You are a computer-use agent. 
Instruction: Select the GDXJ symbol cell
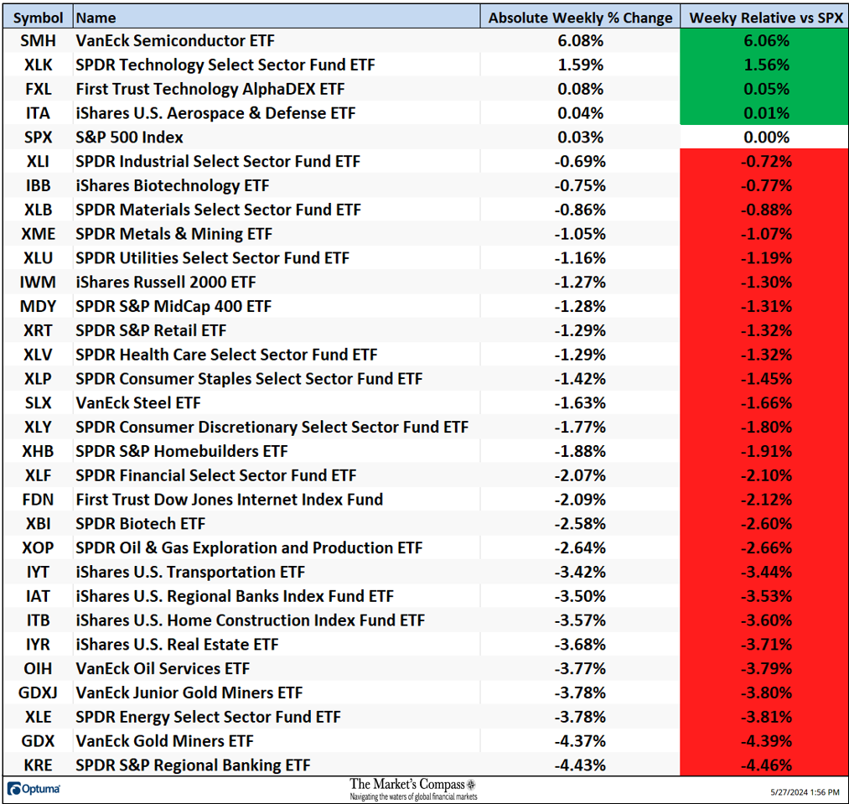click(x=38, y=693)
